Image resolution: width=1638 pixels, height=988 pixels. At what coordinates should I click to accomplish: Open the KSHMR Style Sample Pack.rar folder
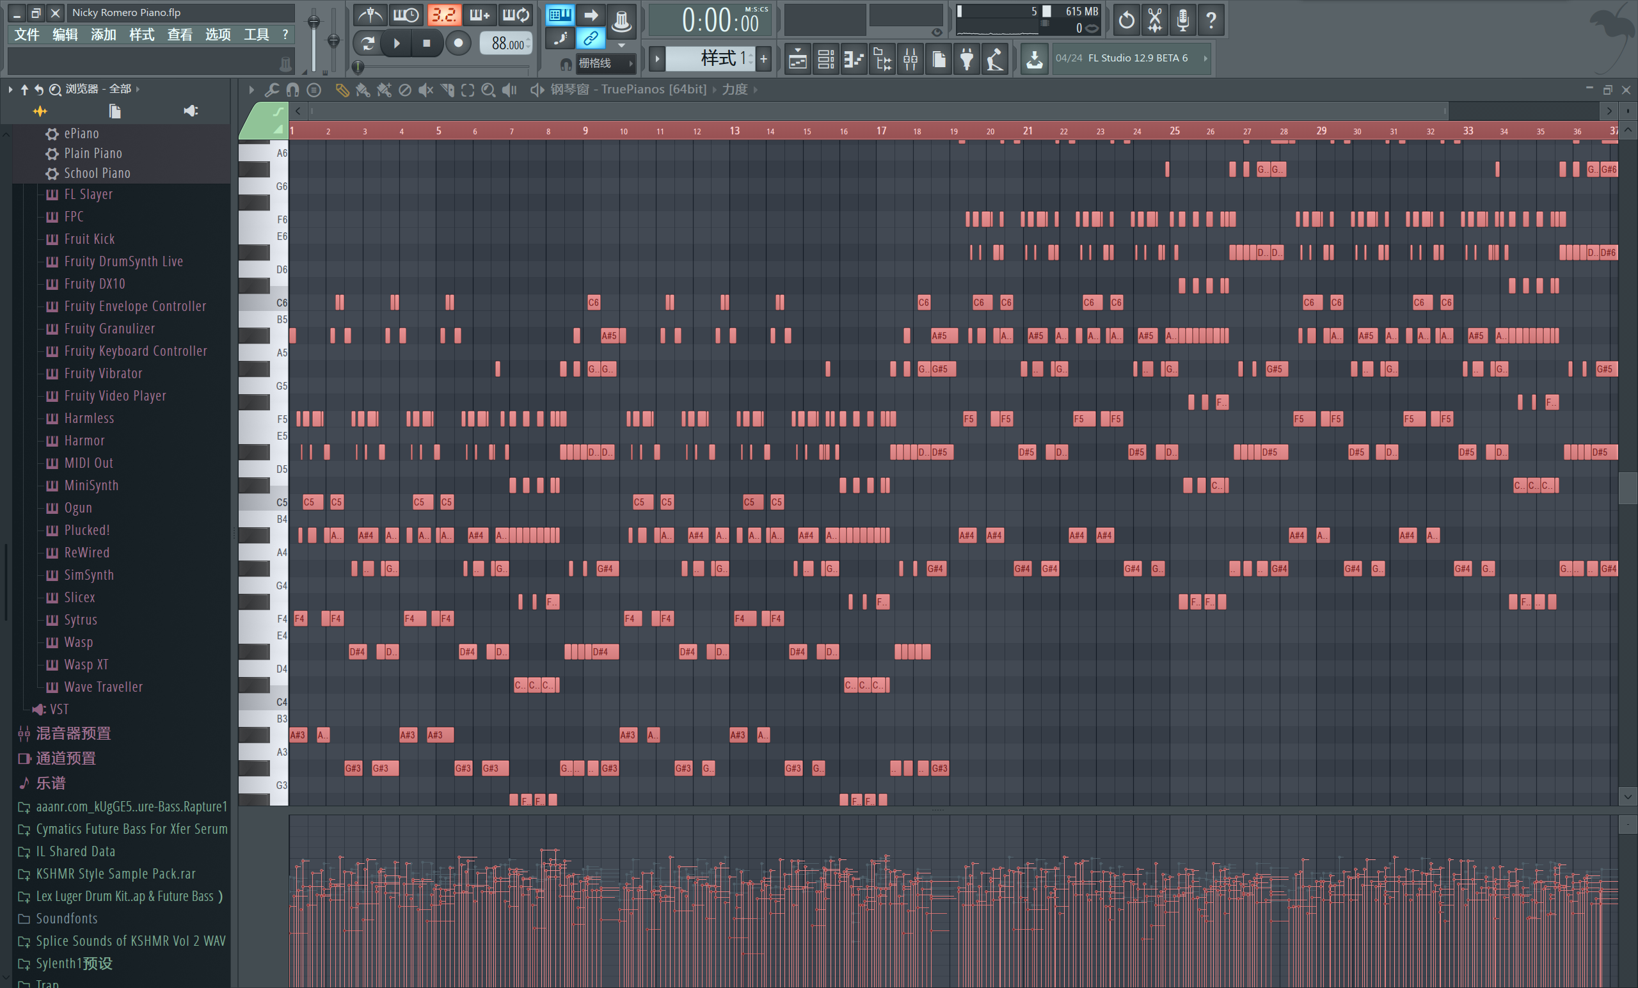tap(116, 873)
